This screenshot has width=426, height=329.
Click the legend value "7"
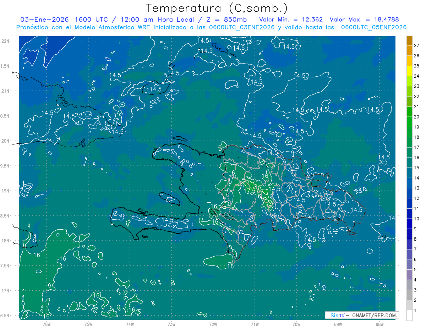point(415,249)
